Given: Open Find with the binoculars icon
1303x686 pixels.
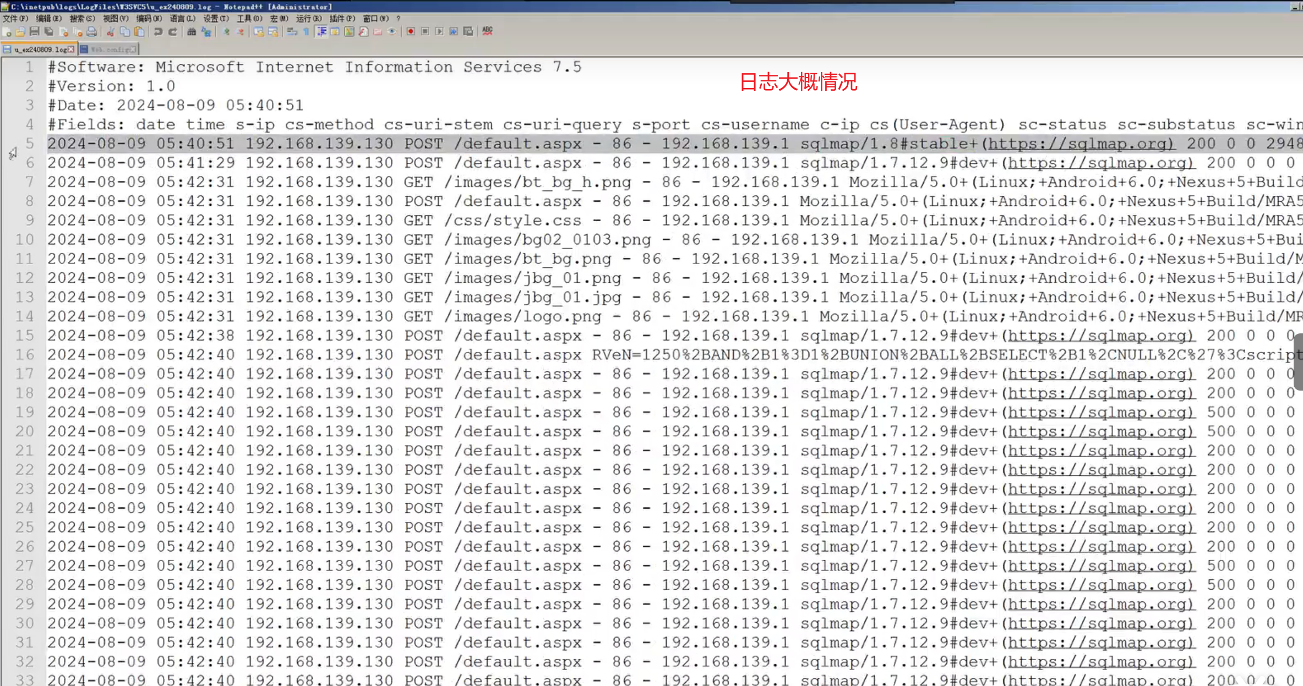Looking at the screenshot, I should coord(191,32).
